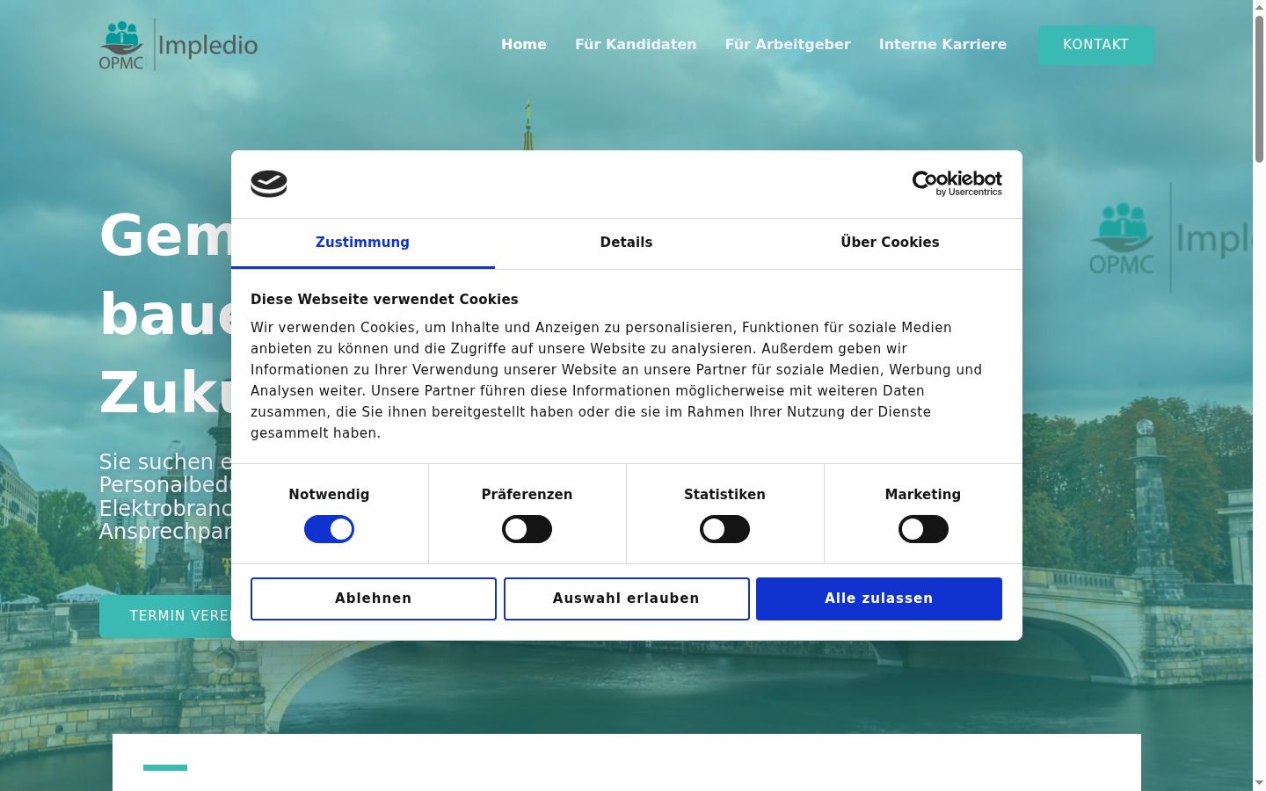Enable the Marketing cookie switch
Image resolution: width=1266 pixels, height=791 pixels.
923,529
